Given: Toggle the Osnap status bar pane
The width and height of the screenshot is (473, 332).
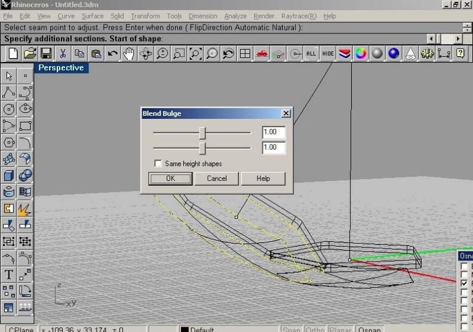Looking at the screenshot, I should (x=369, y=329).
